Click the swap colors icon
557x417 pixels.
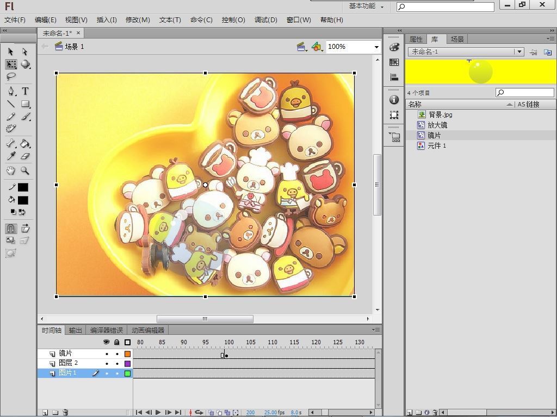point(22,212)
